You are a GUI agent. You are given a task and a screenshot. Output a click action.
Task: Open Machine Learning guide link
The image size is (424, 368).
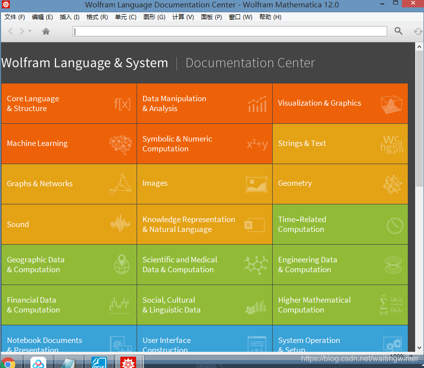37,143
